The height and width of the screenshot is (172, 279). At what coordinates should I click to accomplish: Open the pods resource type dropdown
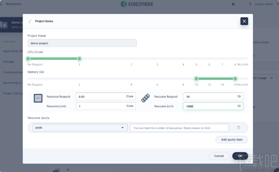point(80,128)
